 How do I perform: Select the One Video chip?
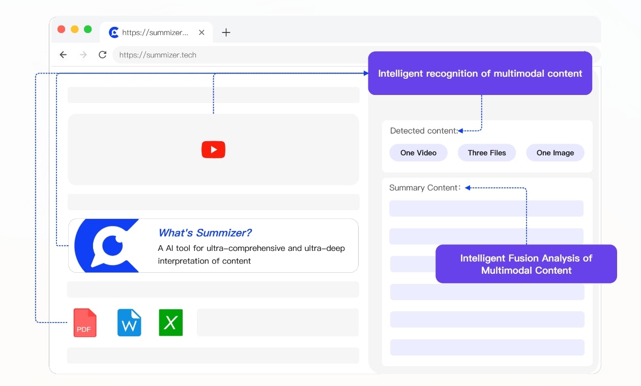click(418, 153)
